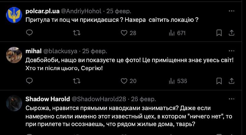Image resolution: width=246 pixels, height=135 pixels.
Task: Reply to mihal's tweet
Action: pos(30,81)
